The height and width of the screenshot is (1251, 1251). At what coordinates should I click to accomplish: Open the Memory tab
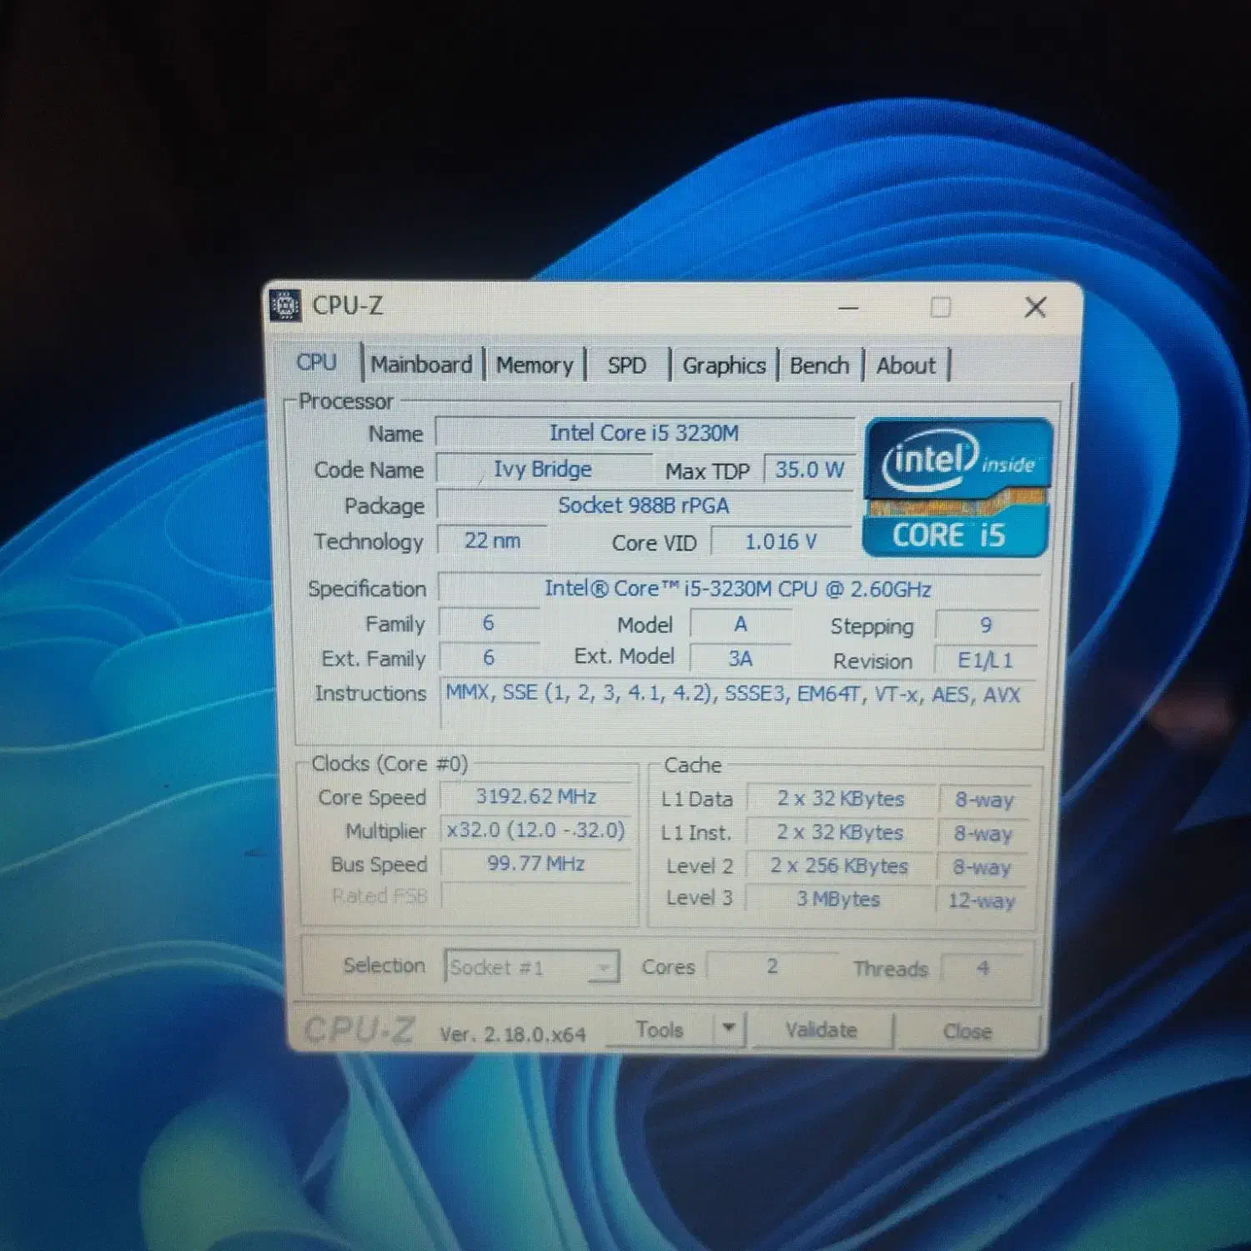[x=535, y=365]
